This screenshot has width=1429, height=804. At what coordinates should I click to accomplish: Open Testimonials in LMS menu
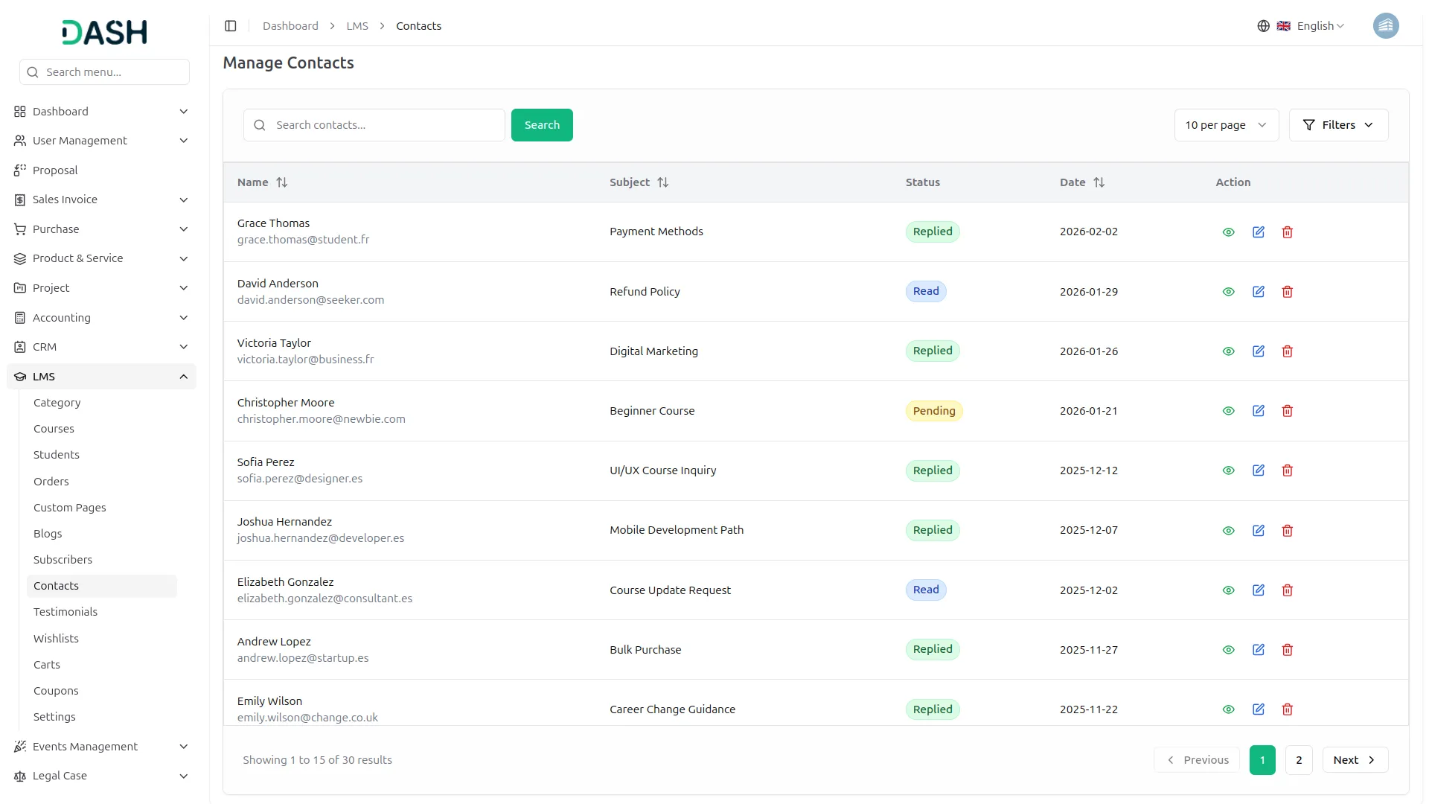click(65, 612)
